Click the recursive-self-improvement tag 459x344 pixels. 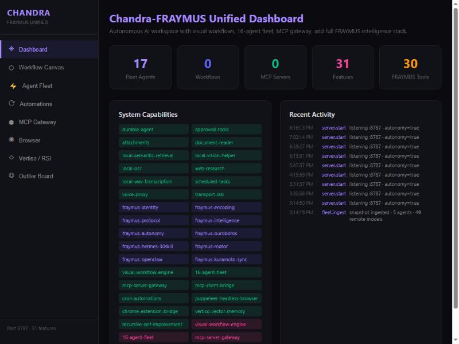(154, 325)
